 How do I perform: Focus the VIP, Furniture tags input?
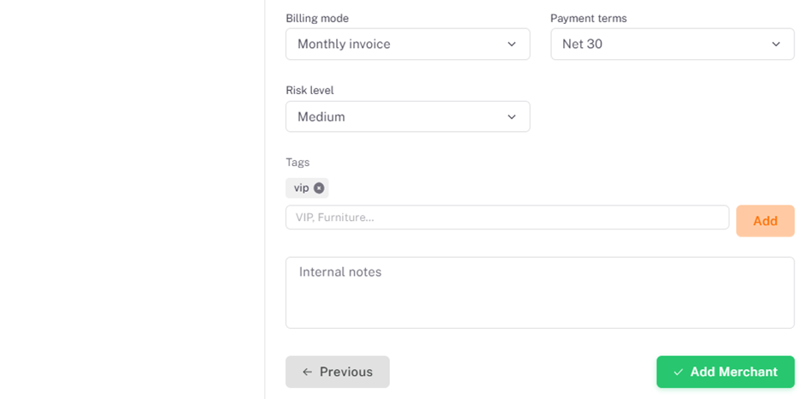click(x=507, y=217)
